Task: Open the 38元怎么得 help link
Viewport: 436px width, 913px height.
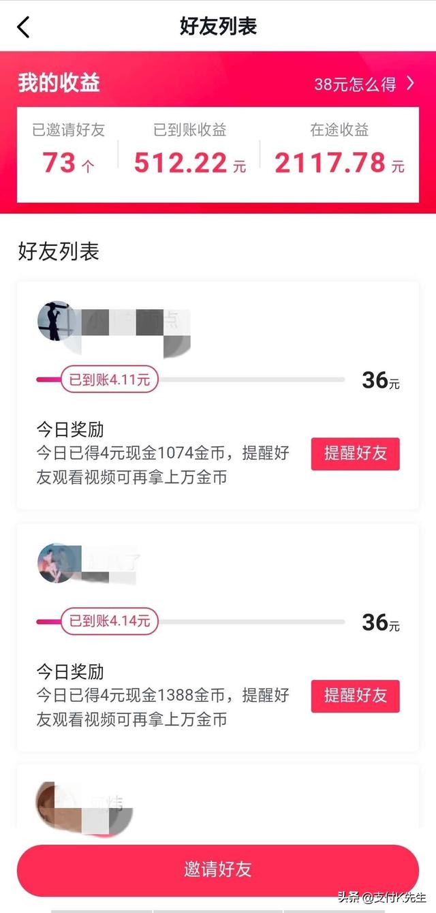Action: tap(355, 84)
